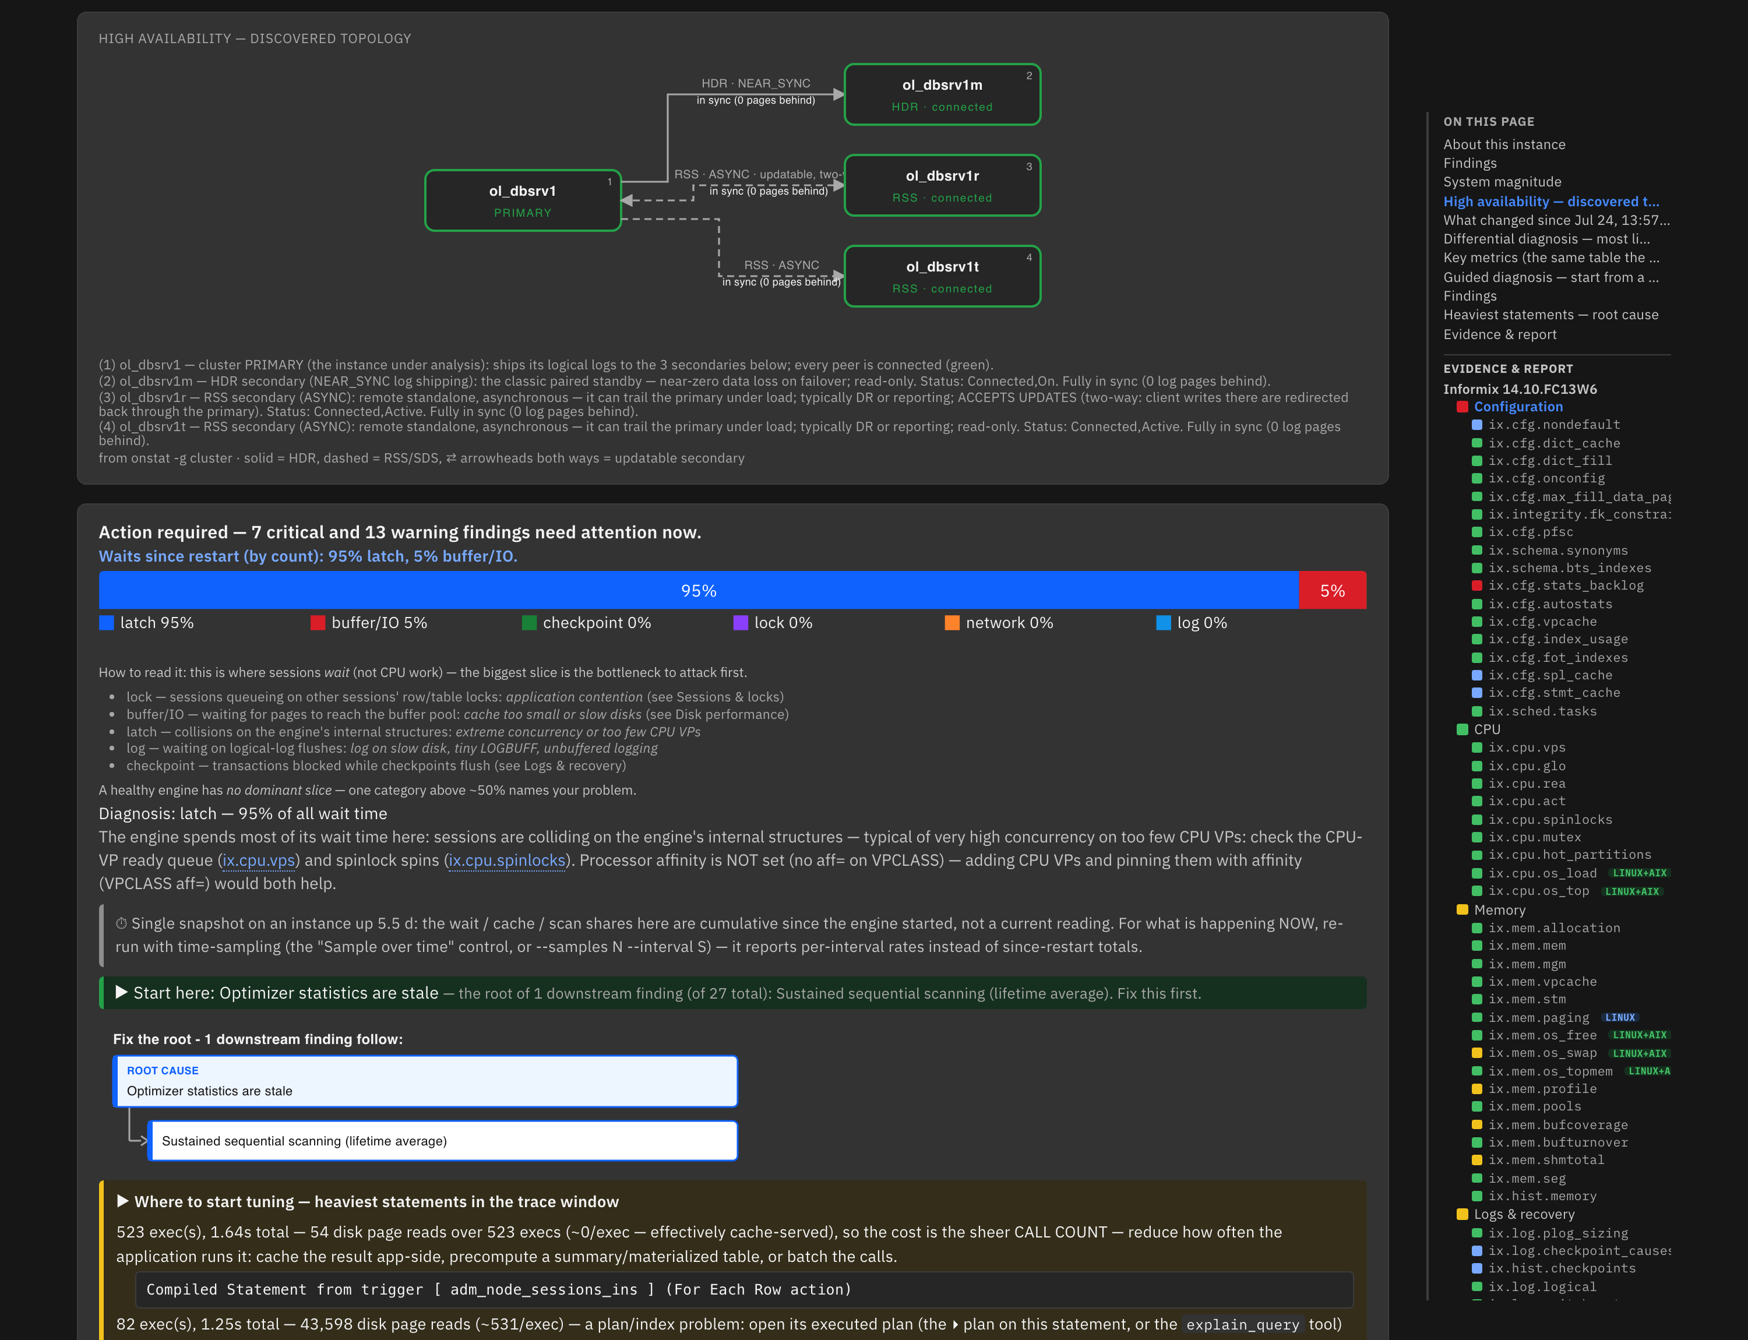Select ix.hist.checkpoints entry

point(1562,1269)
